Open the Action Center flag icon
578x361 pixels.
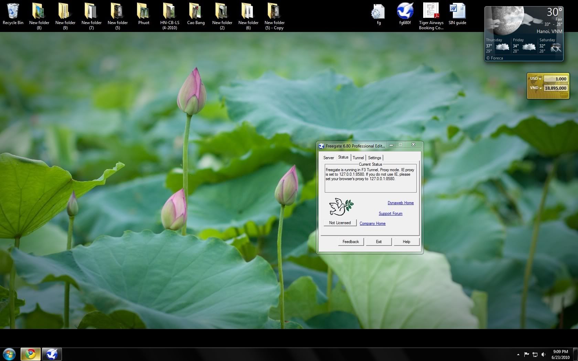526,354
